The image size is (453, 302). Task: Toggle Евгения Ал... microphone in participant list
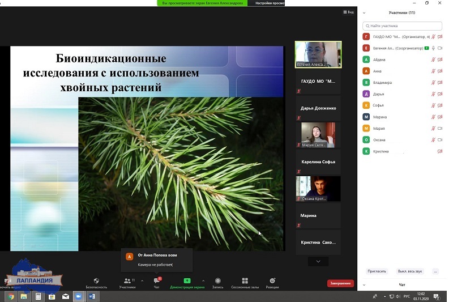point(433,48)
